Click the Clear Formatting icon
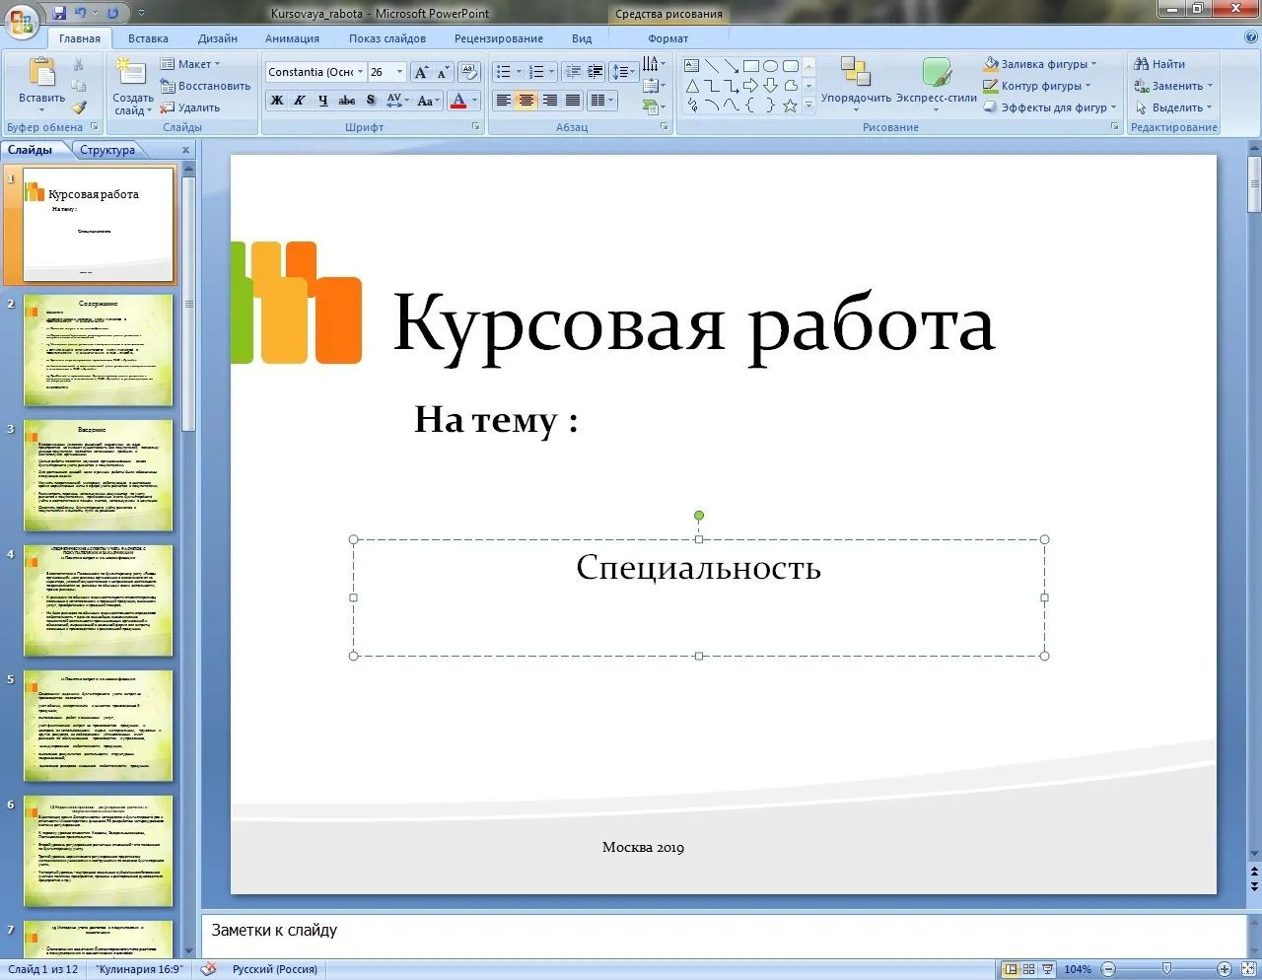This screenshot has height=980, width=1262. tap(469, 72)
